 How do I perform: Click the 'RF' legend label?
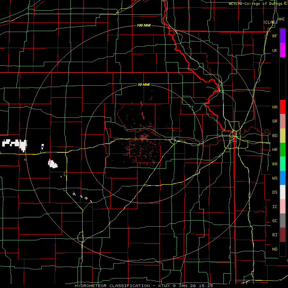coord(275,36)
